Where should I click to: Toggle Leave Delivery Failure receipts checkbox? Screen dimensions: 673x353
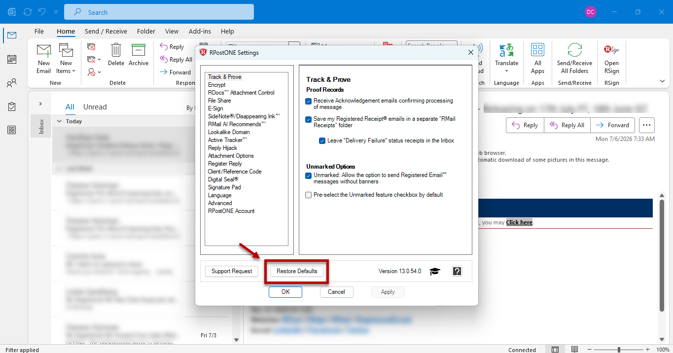(322, 141)
